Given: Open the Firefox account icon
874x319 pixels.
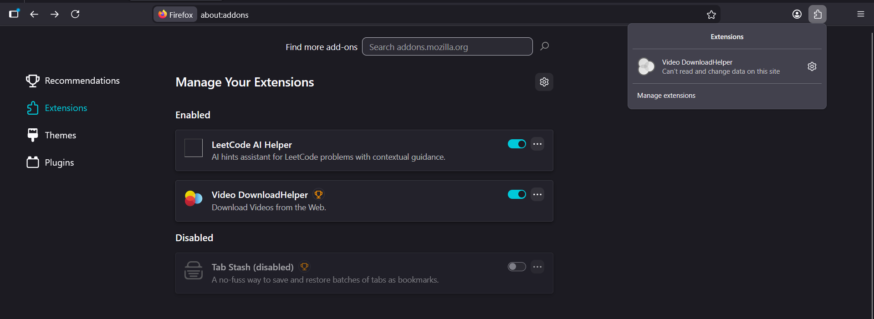Looking at the screenshot, I should click(x=797, y=14).
